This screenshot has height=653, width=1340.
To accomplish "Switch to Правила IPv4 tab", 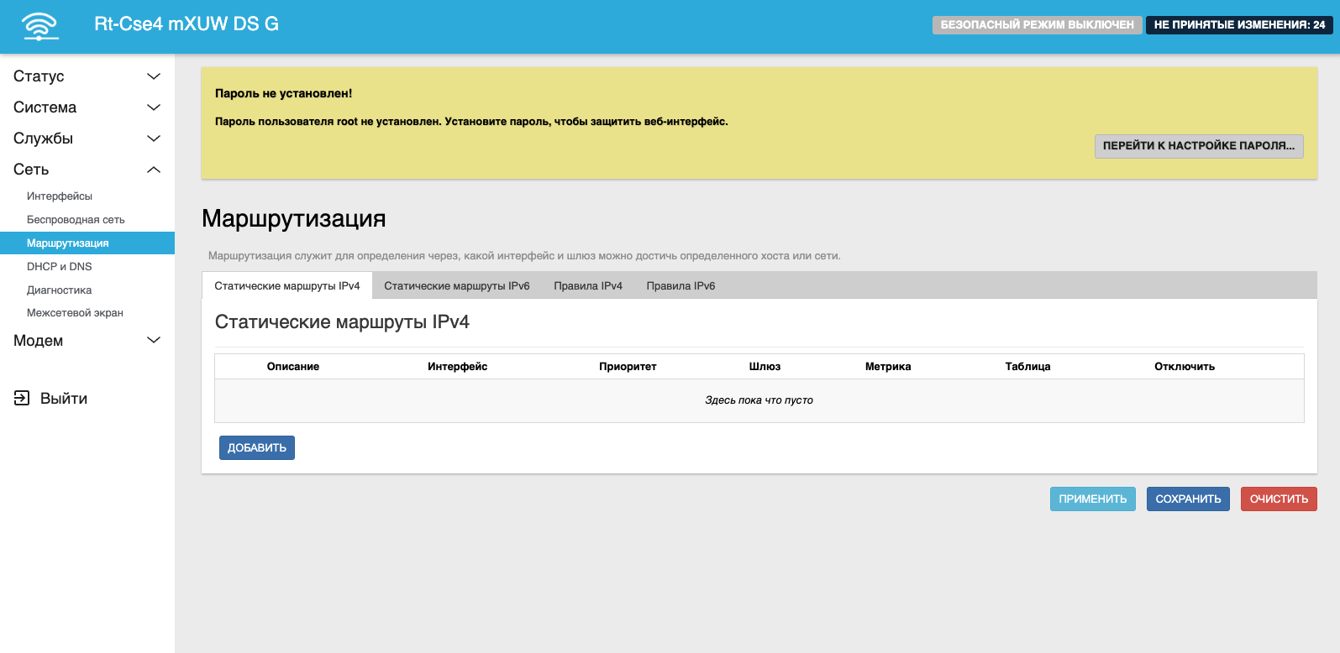I will tap(588, 286).
